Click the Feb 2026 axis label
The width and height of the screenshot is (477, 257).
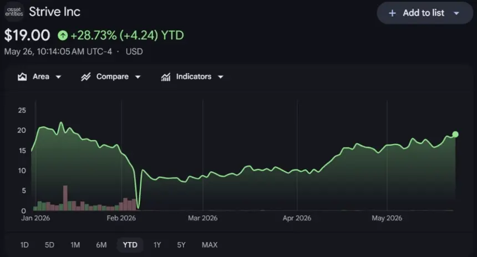(121, 218)
